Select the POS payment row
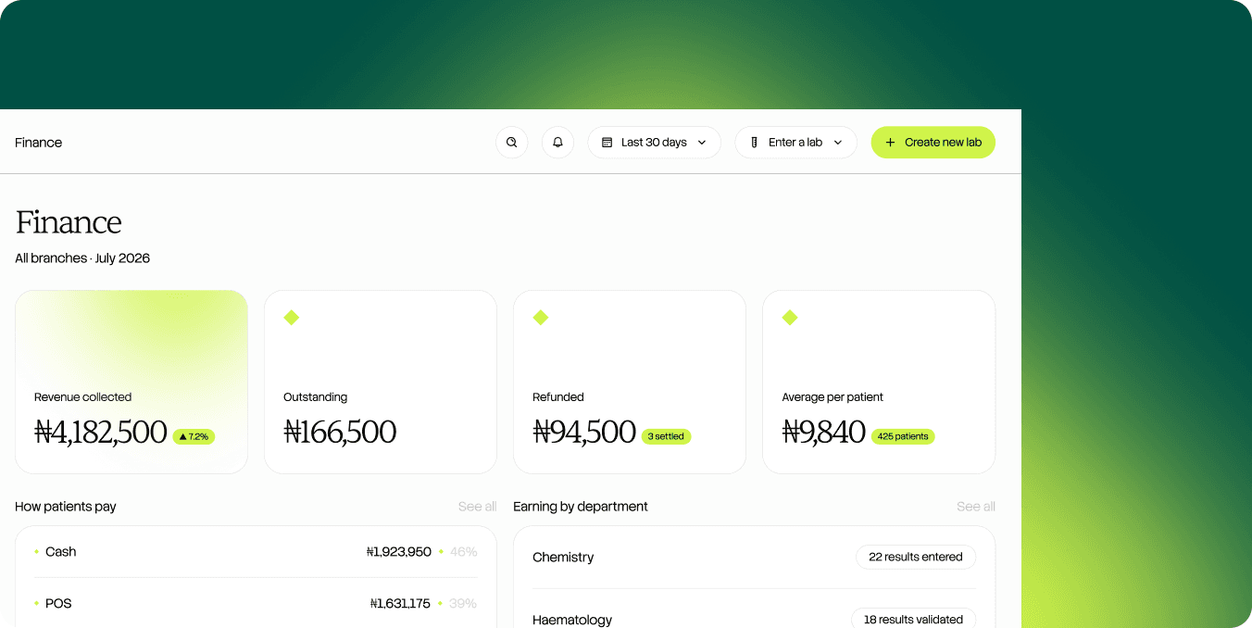This screenshot has width=1252, height=628. click(x=256, y=604)
